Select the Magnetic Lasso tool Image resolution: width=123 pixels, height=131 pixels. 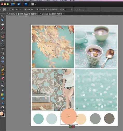point(3,37)
